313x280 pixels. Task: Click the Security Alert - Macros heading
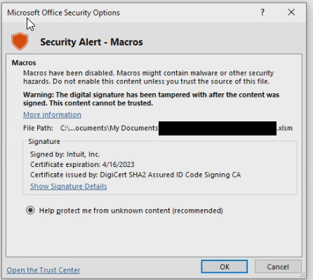tap(91, 42)
